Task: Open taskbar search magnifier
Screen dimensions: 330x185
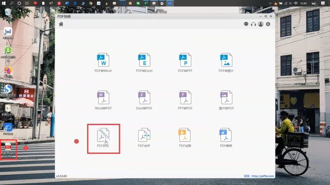Action: click(12, 3)
